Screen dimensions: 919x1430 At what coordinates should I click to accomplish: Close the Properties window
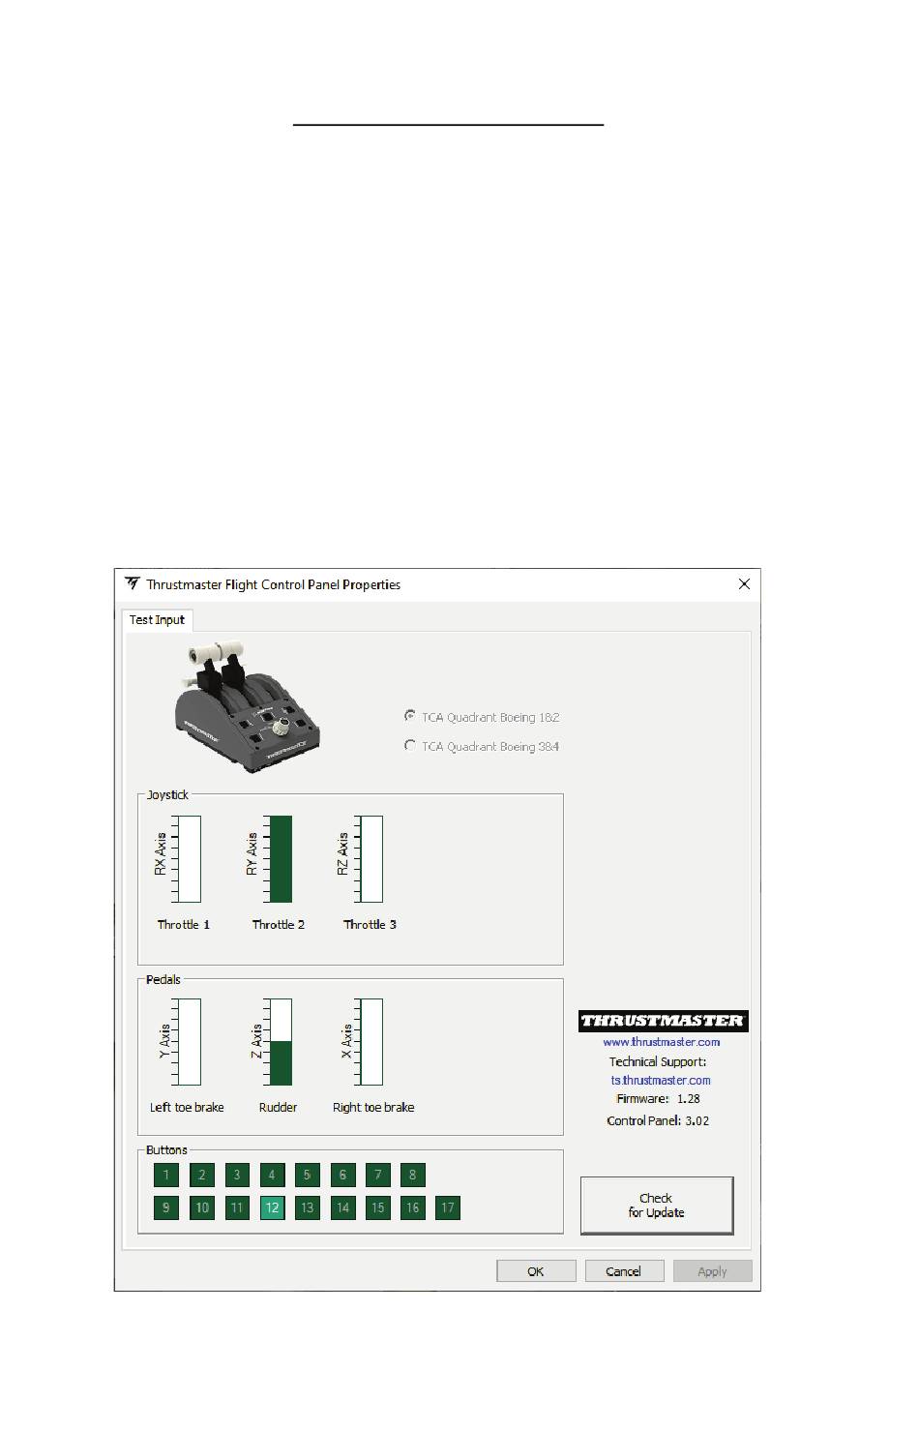[744, 584]
